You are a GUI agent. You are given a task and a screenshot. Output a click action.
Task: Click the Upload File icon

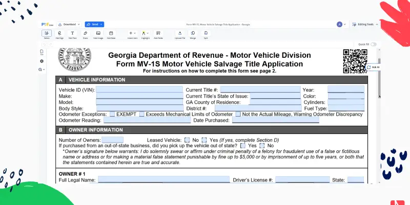[x=180, y=33]
